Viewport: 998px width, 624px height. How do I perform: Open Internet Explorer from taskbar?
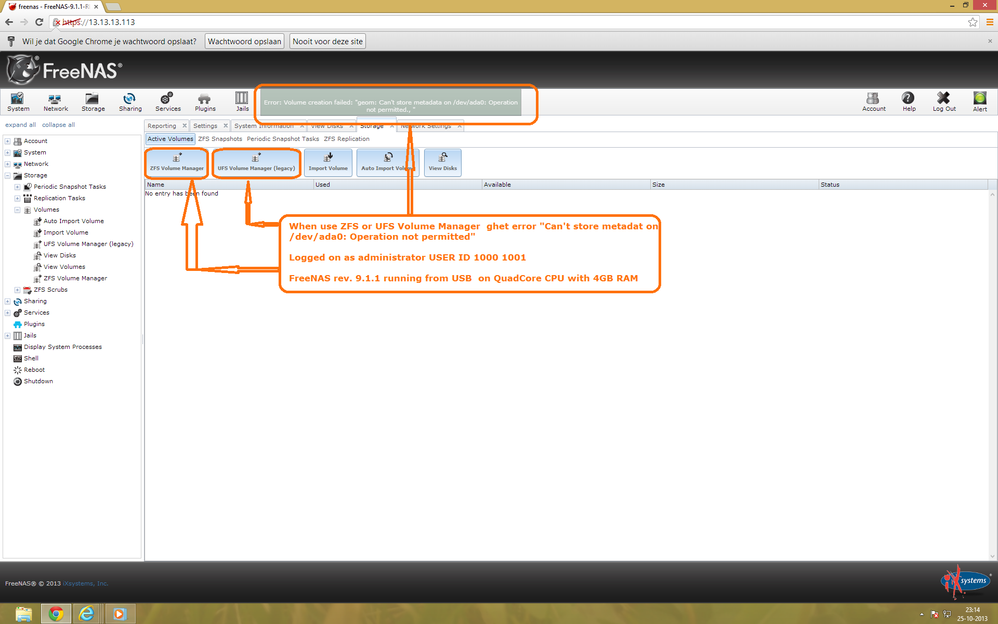click(86, 614)
